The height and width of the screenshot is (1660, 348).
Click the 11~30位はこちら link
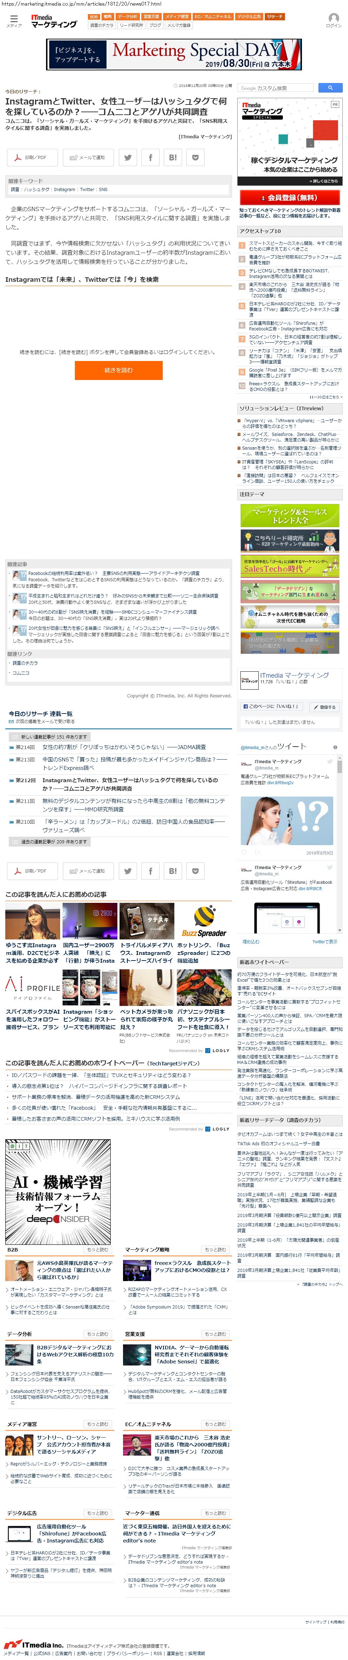coord(326,397)
